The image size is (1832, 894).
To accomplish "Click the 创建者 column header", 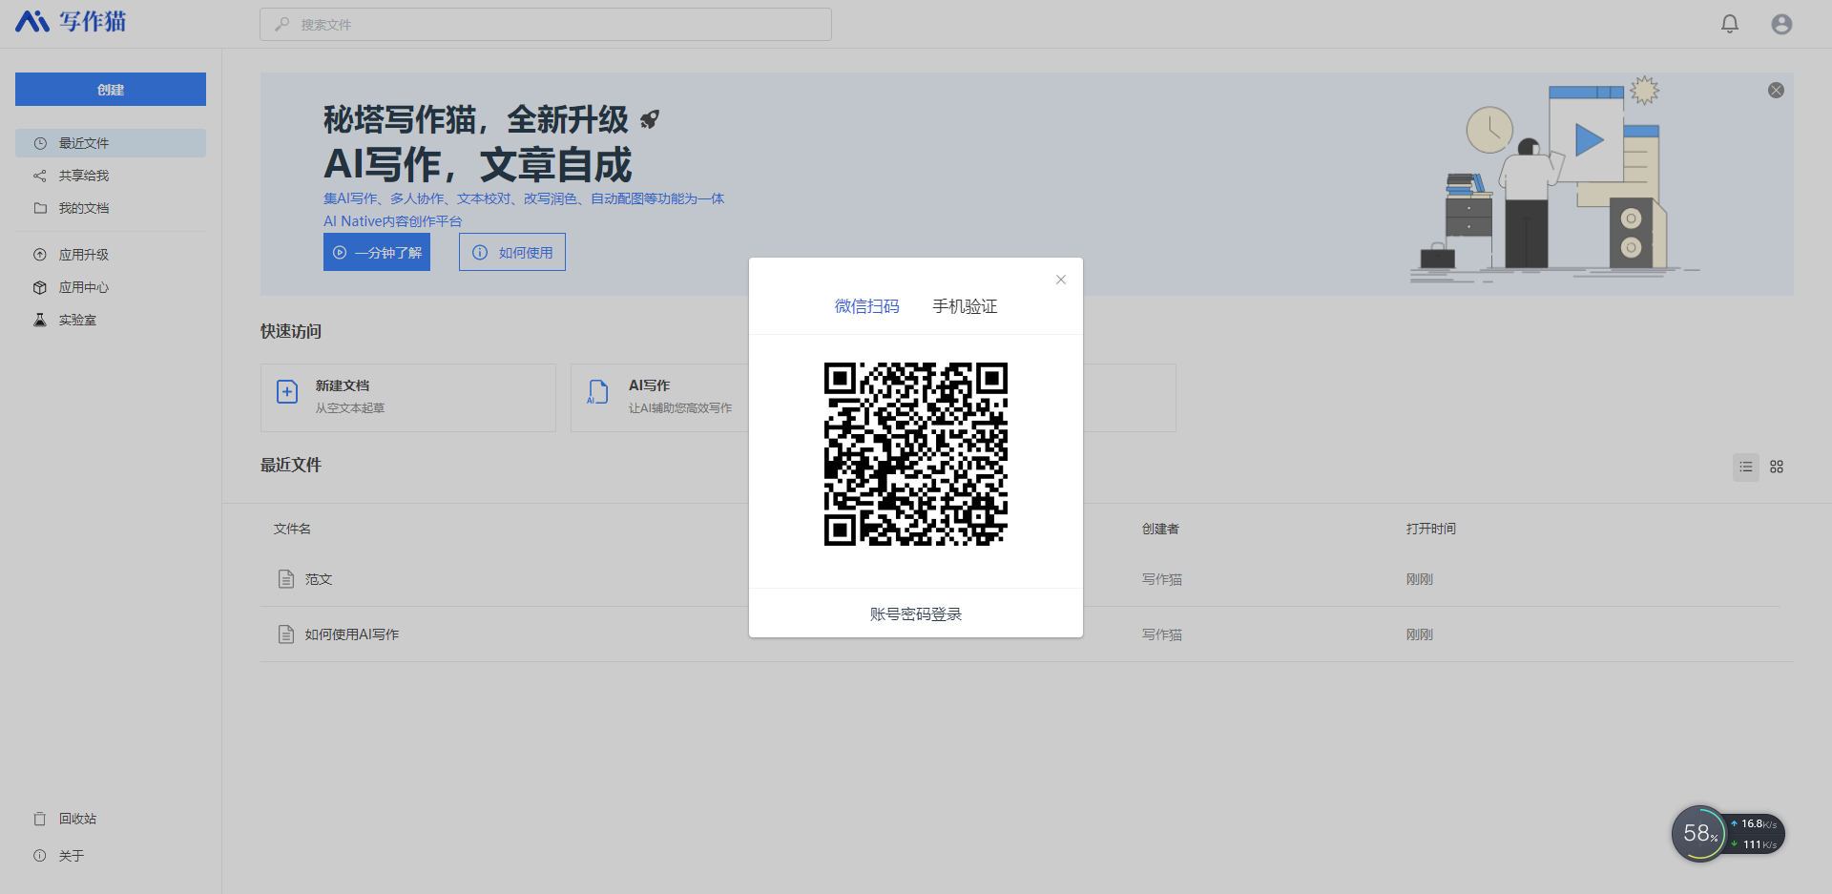I will point(1160,529).
